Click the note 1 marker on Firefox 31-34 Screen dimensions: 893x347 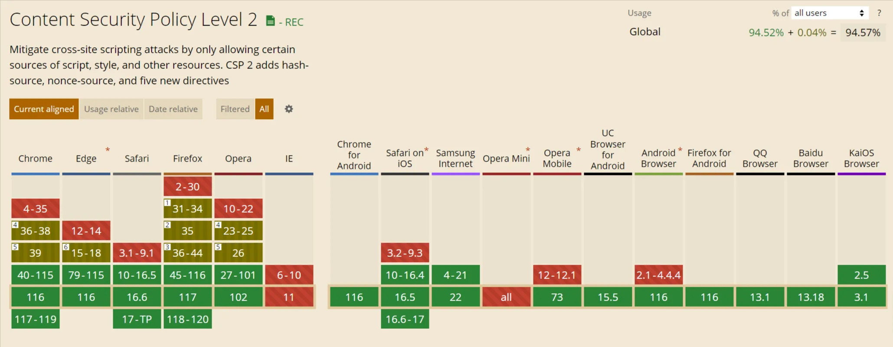click(x=167, y=203)
